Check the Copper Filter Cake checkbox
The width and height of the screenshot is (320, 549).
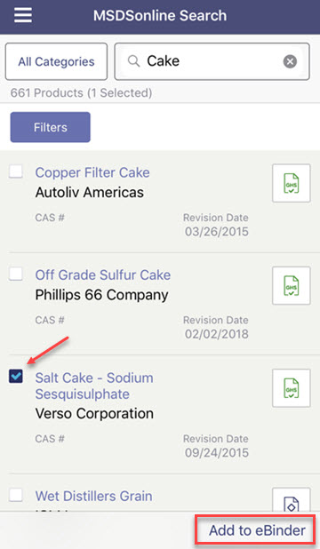[16, 171]
